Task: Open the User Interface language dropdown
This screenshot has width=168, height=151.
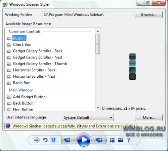Action: pyautogui.click(x=88, y=117)
